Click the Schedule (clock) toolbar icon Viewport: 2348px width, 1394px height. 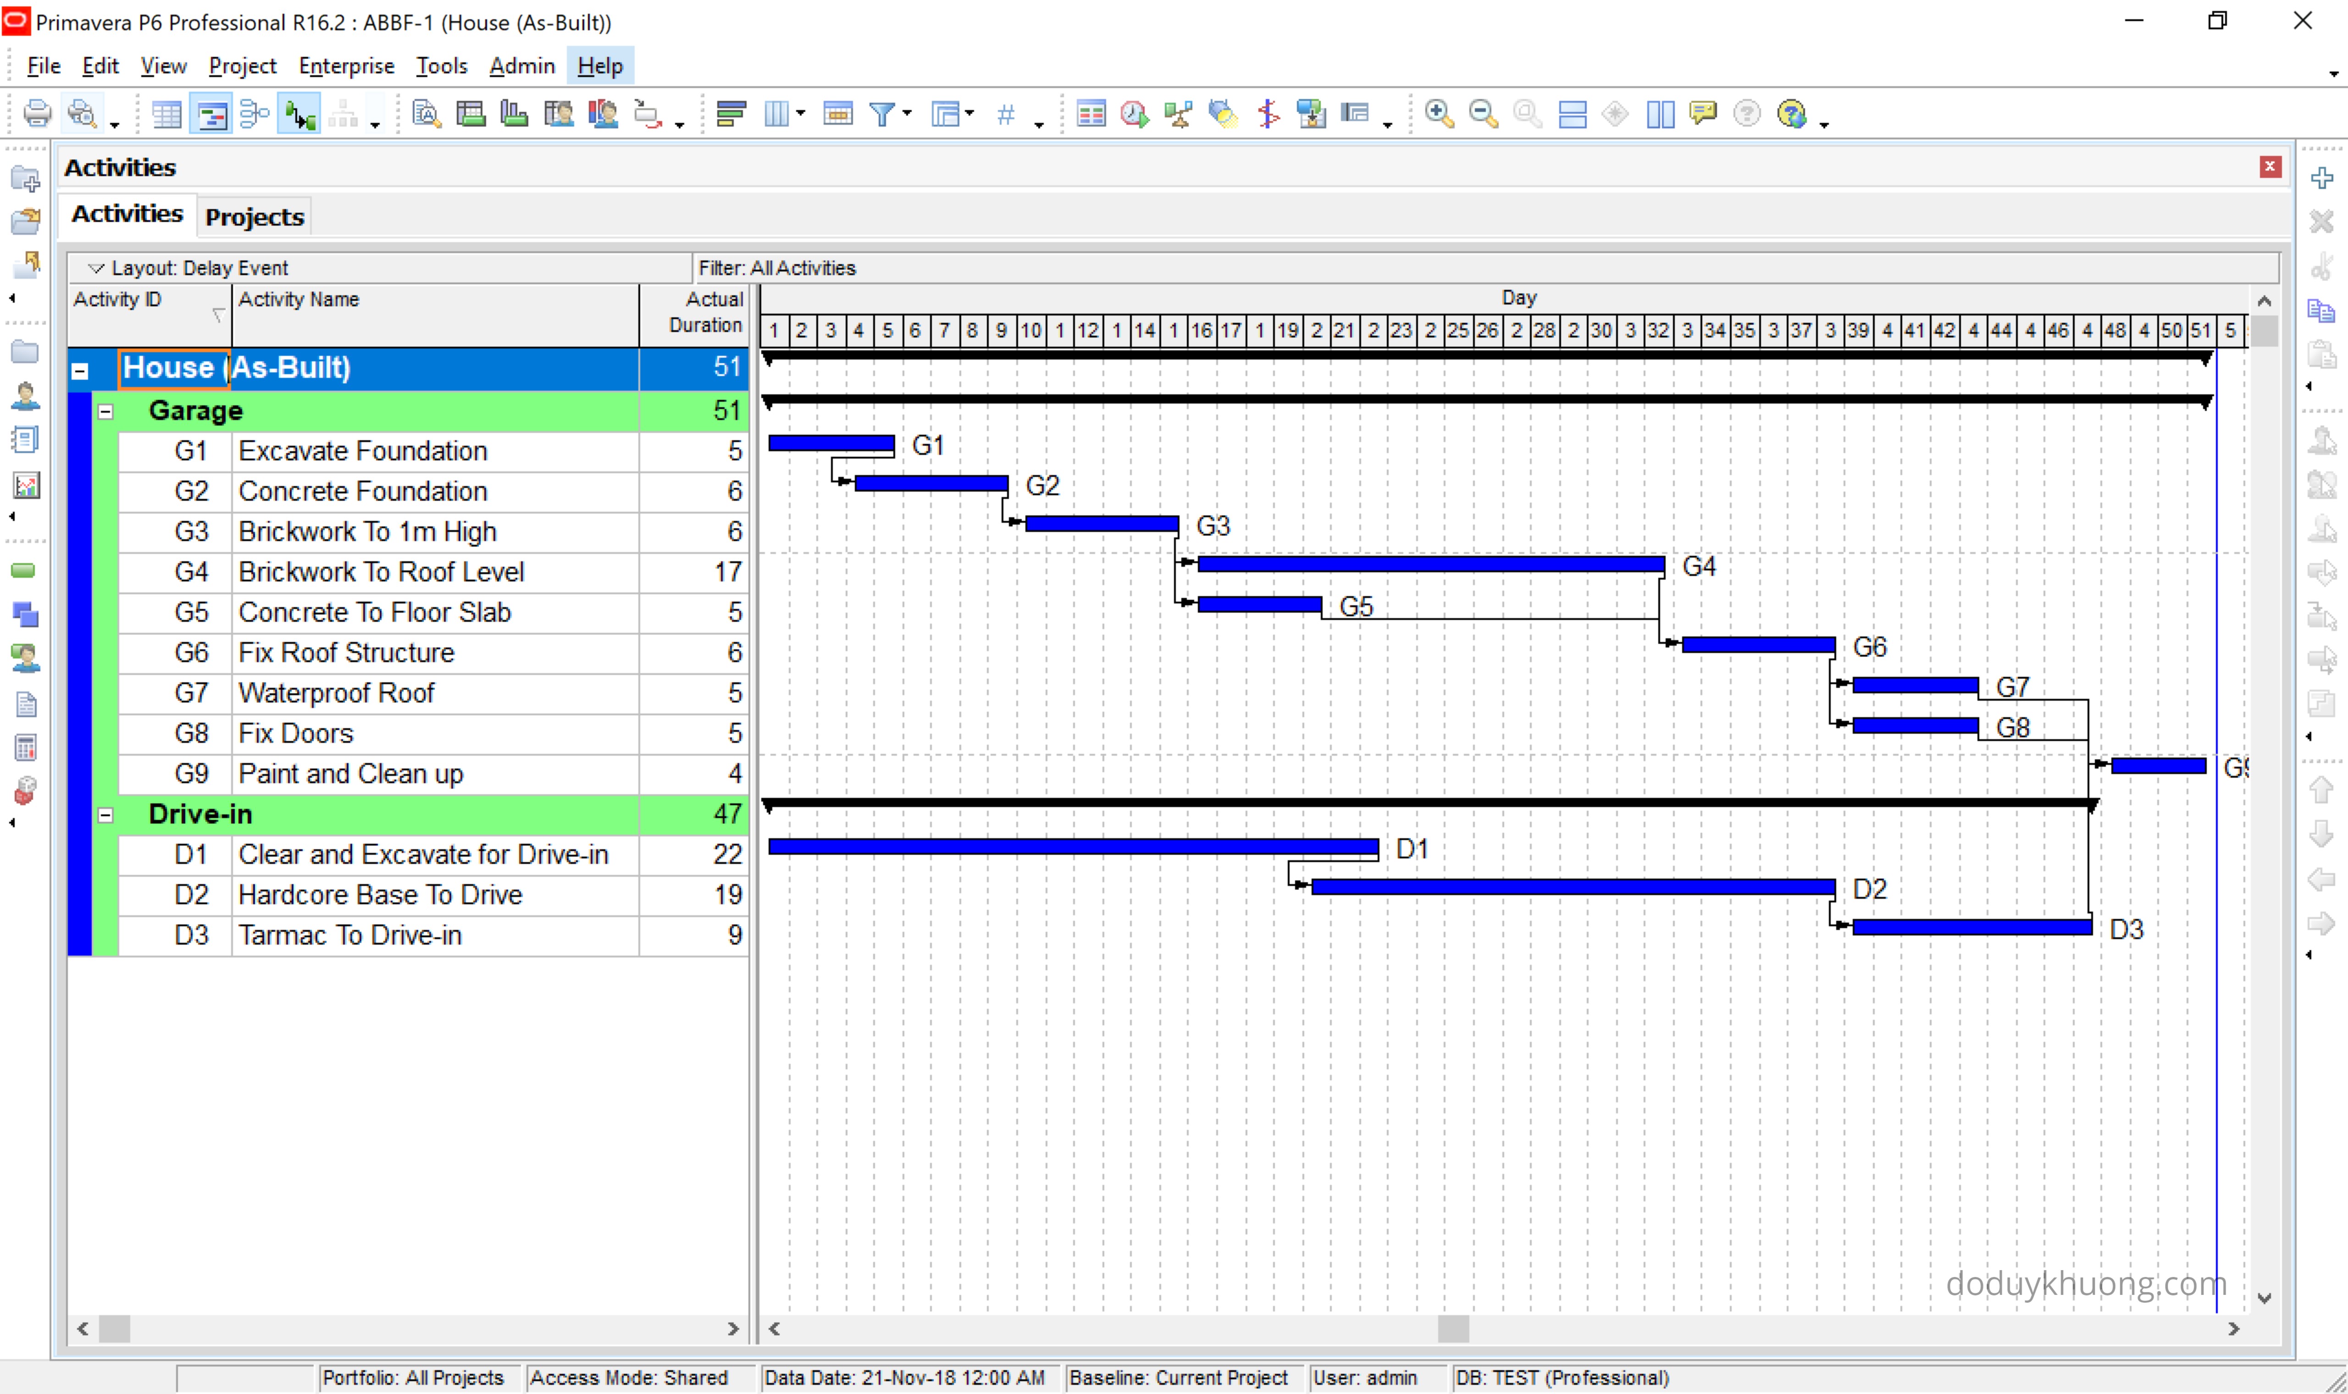pos(1135,114)
